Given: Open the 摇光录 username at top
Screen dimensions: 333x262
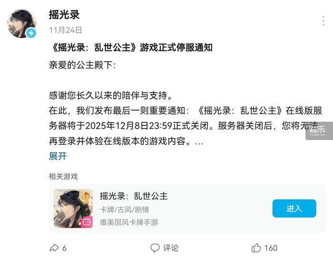Looking at the screenshot, I should pos(64,15).
